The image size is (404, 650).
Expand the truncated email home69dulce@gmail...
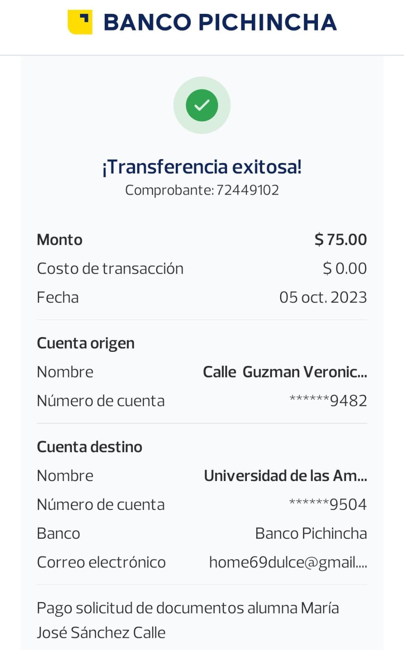click(288, 562)
